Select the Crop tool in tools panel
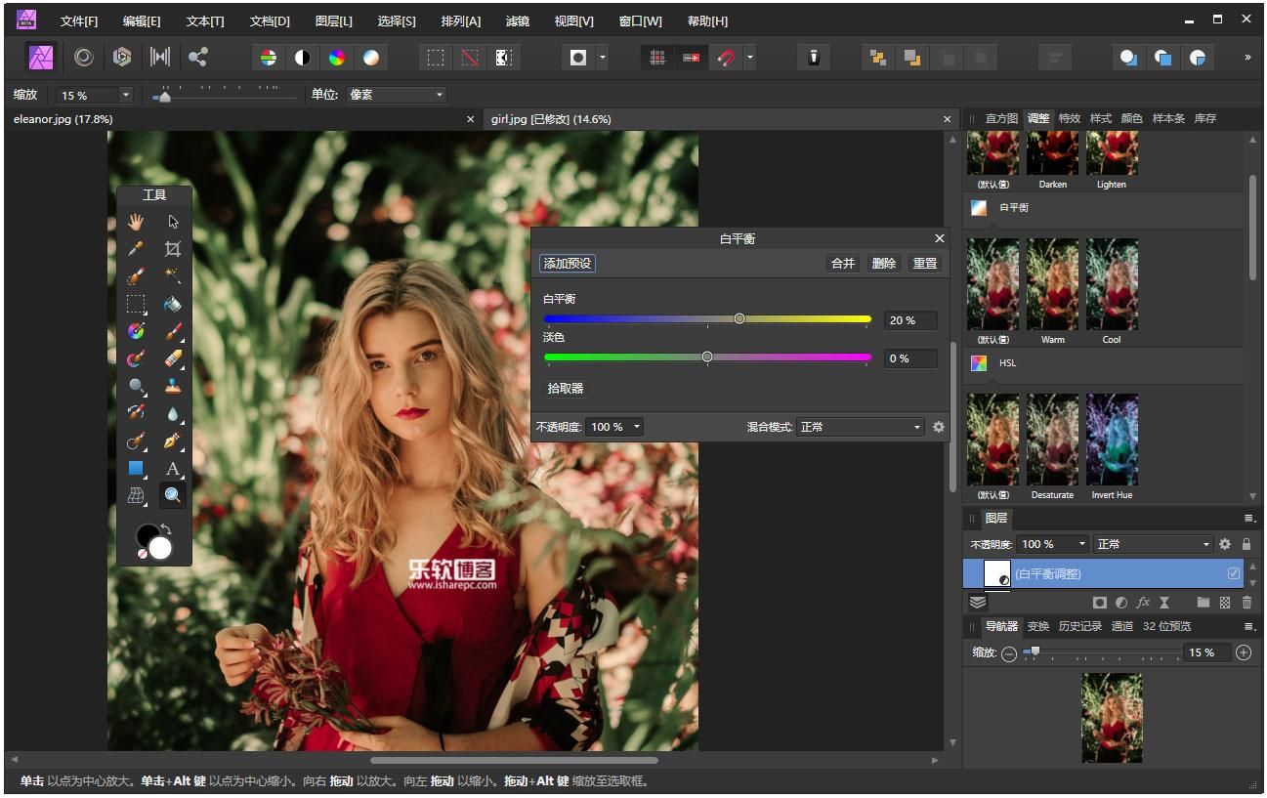 coord(173,249)
